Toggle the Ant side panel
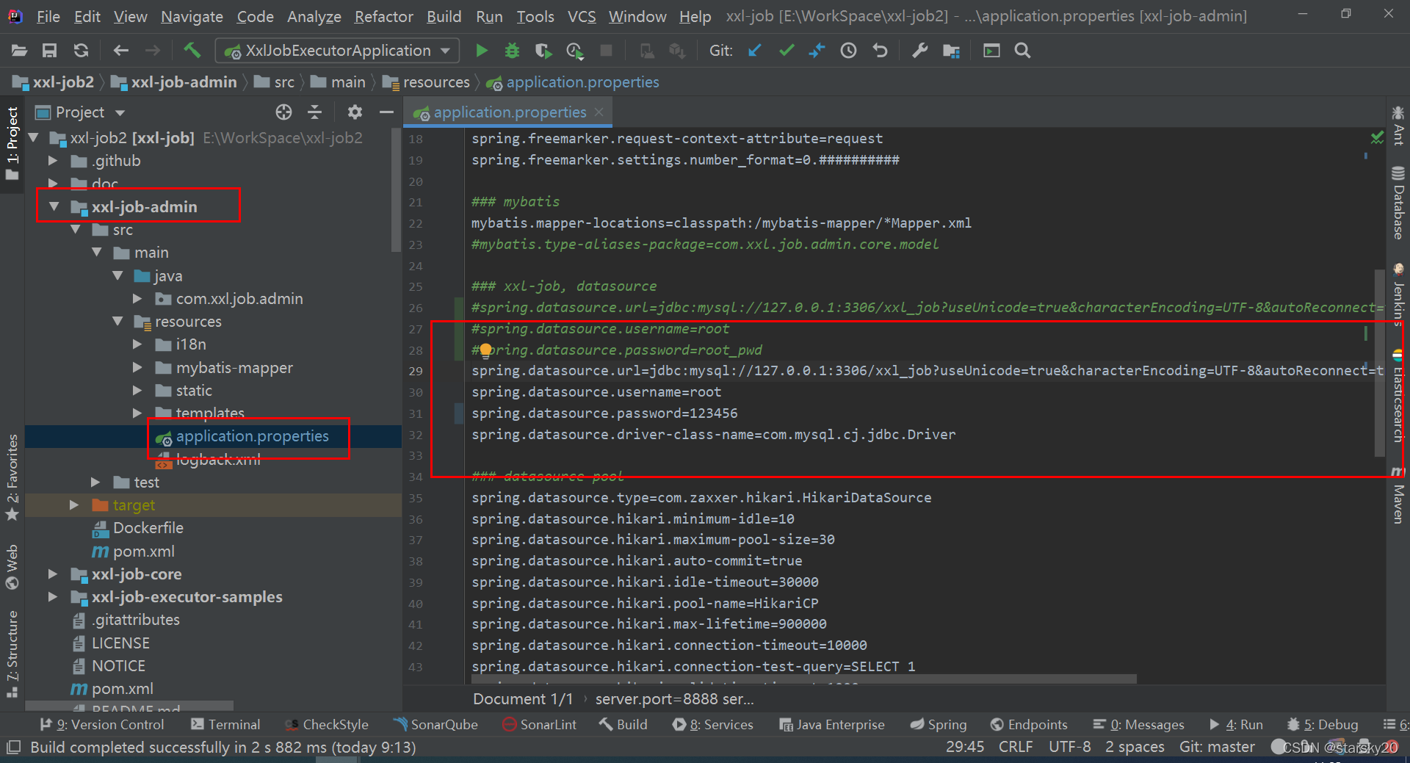The width and height of the screenshot is (1410, 763). [1398, 126]
